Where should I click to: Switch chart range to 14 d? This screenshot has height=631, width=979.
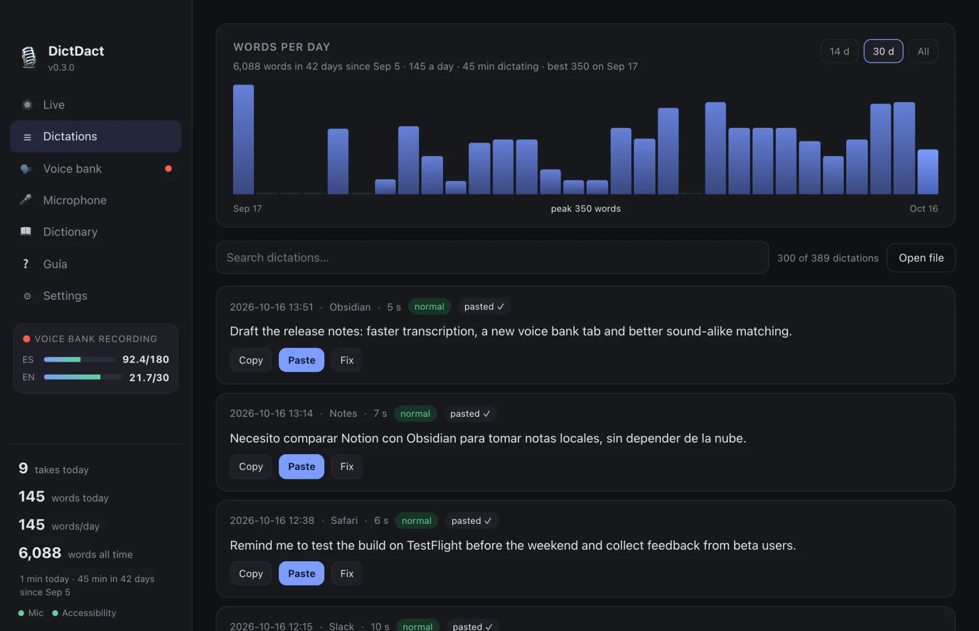(839, 51)
